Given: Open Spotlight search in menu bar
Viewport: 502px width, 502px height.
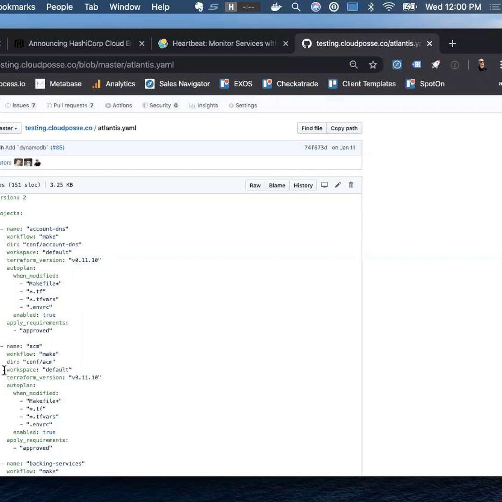Looking at the screenshot, I should [x=296, y=7].
